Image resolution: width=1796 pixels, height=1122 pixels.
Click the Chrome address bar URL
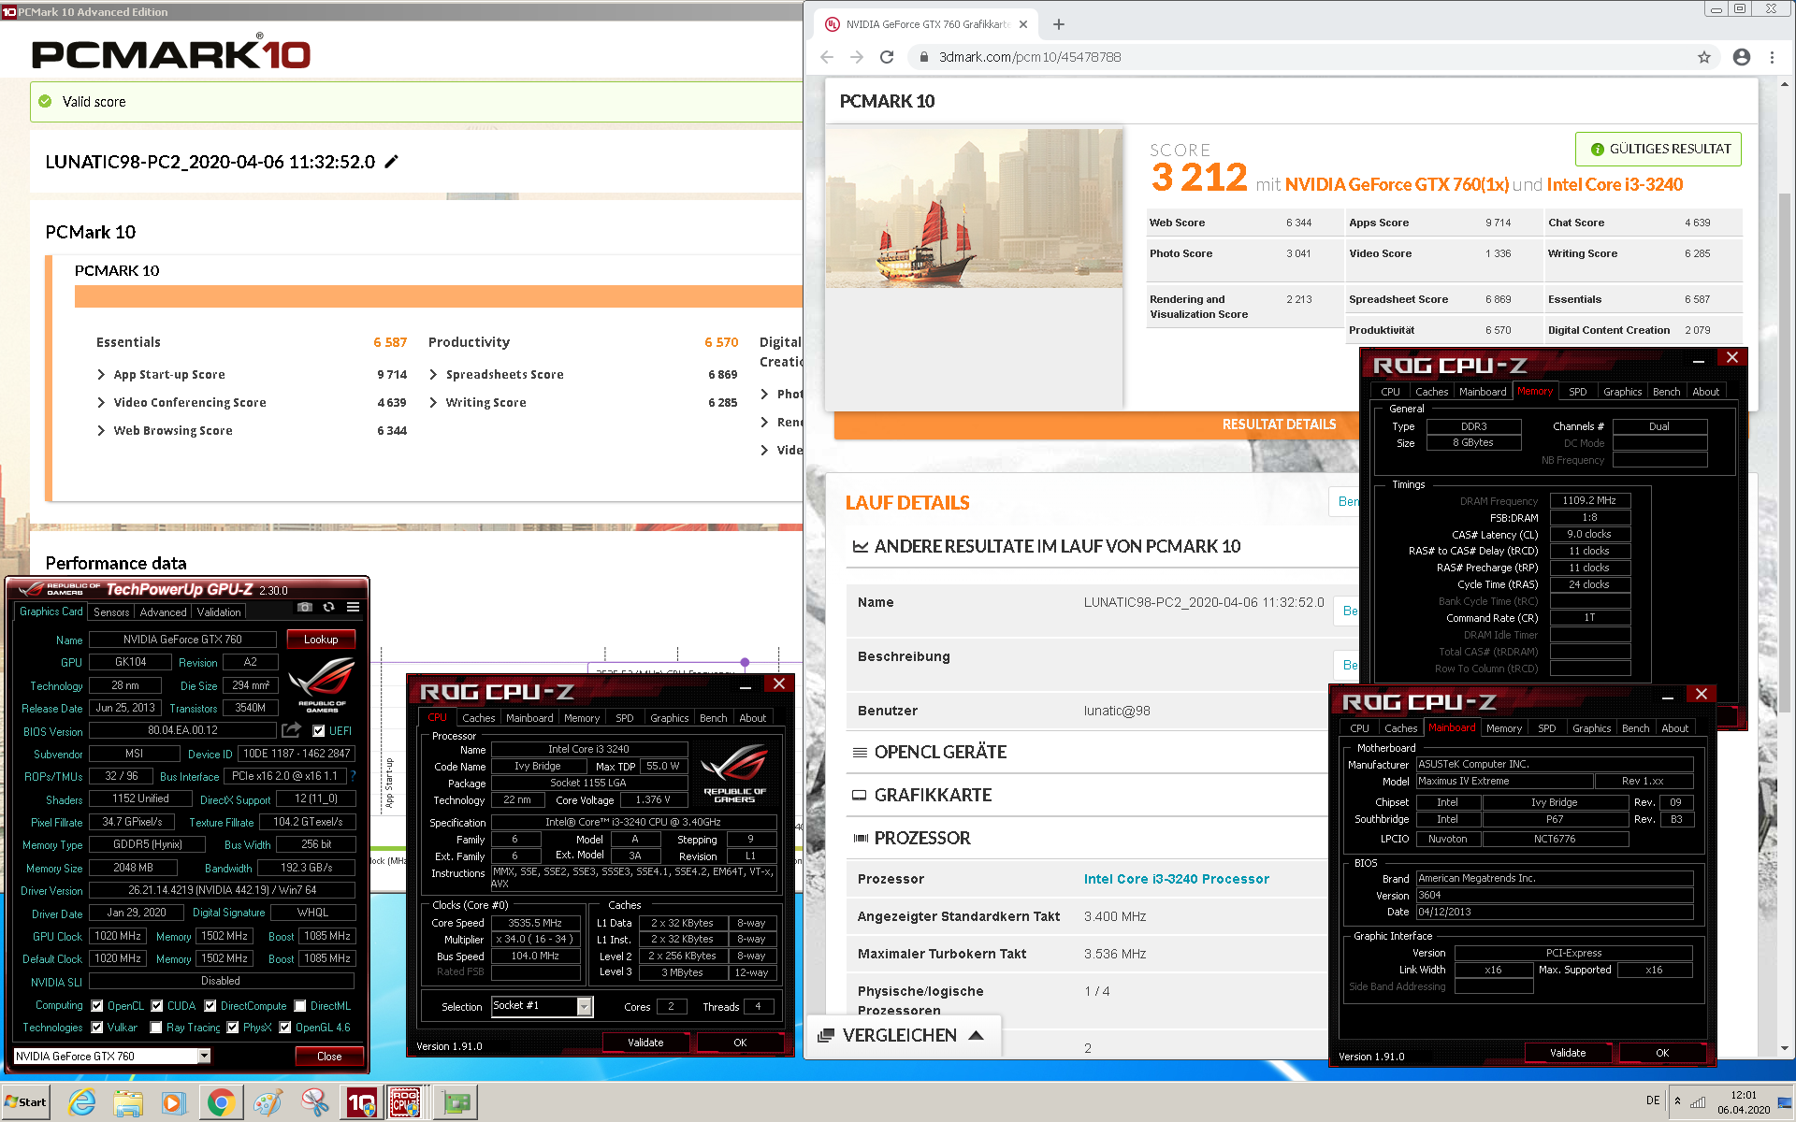tap(1030, 57)
